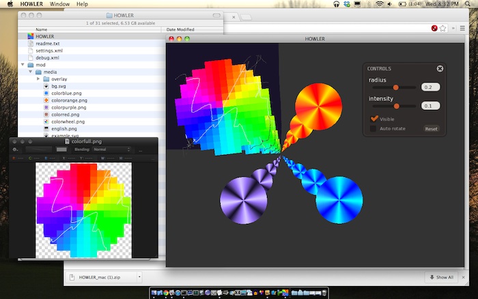Click the battery status icon
Screen dimensions: 478x299
402,4
